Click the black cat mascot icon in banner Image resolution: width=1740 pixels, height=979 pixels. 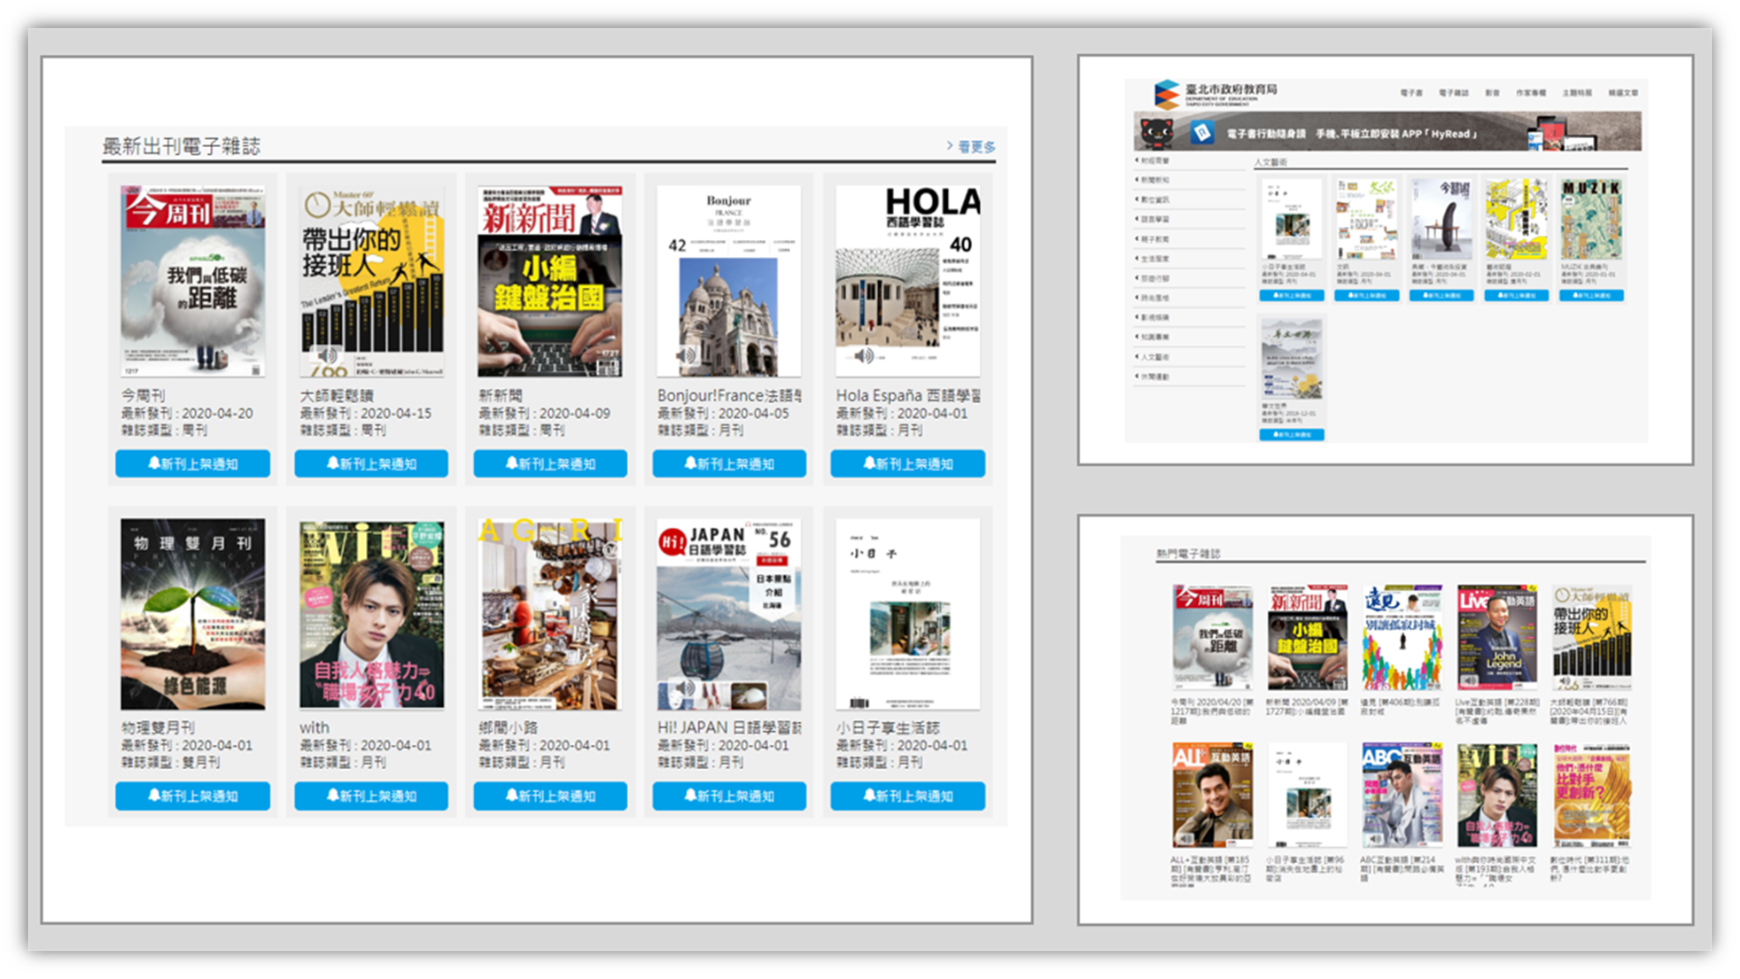pyautogui.click(x=1156, y=133)
